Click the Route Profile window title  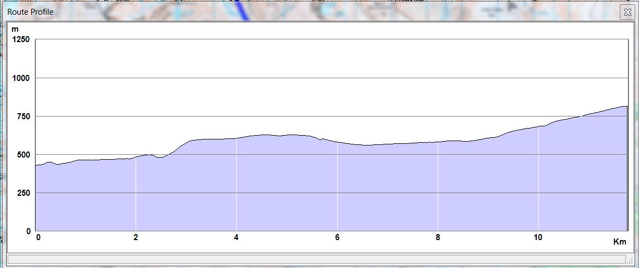[x=30, y=12]
